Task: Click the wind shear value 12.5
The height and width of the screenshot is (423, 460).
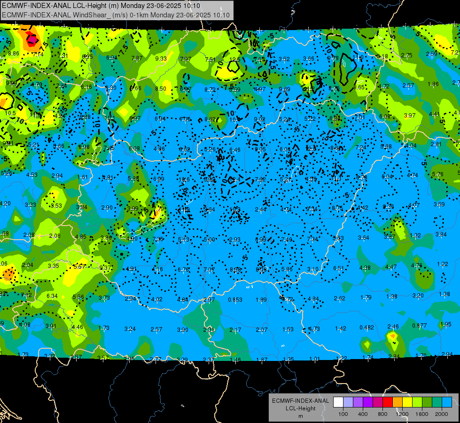Action: click(x=234, y=60)
